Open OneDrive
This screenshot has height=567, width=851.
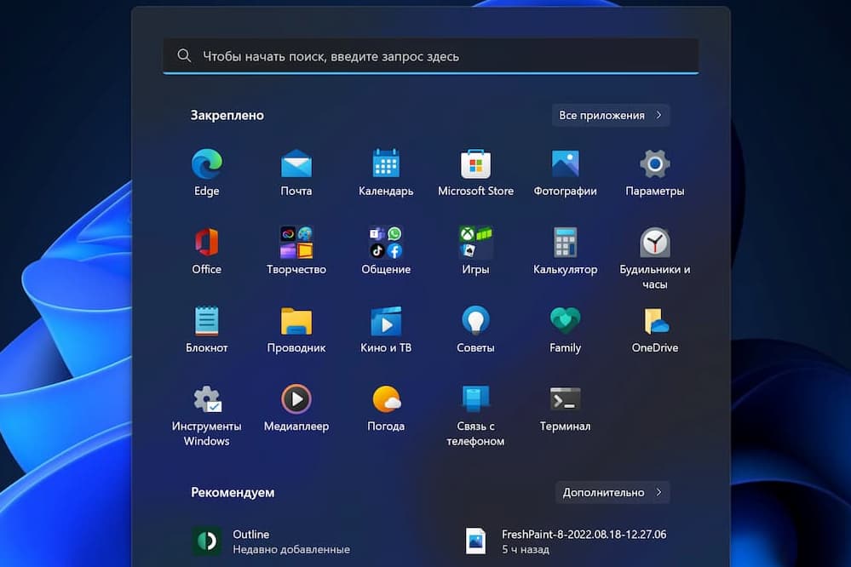point(654,329)
